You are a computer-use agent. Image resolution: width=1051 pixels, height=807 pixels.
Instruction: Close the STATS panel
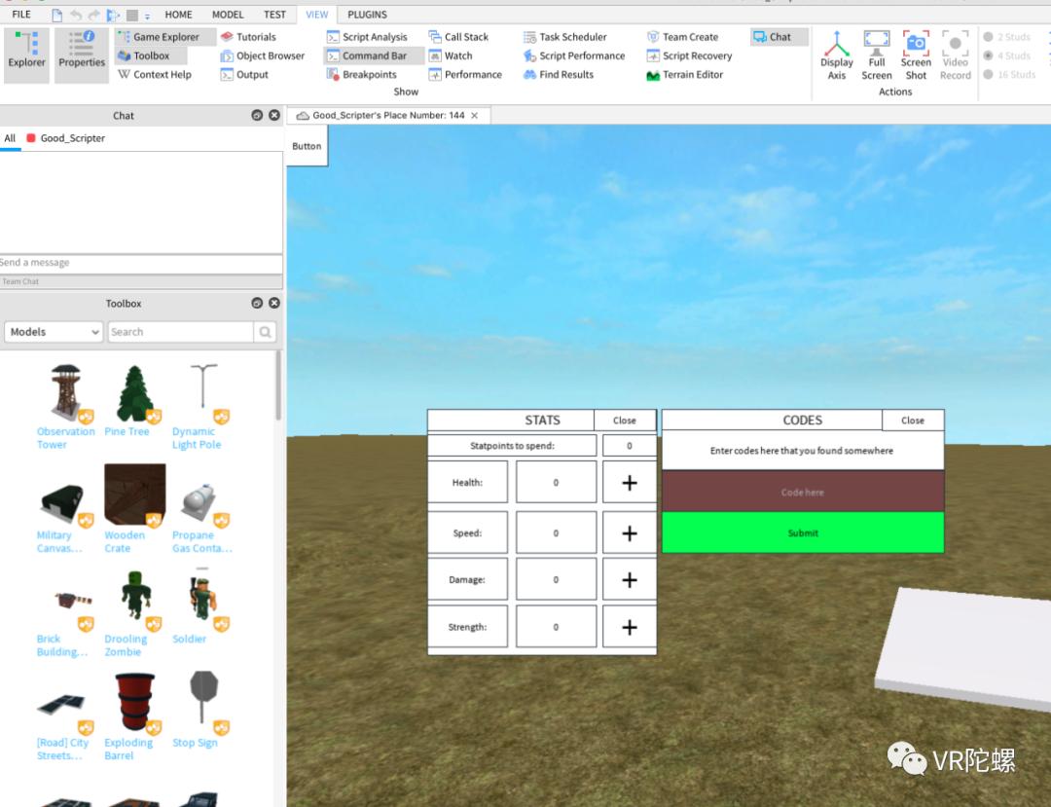(x=624, y=420)
